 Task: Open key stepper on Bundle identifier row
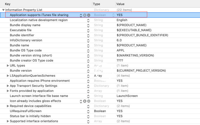point(88,35)
